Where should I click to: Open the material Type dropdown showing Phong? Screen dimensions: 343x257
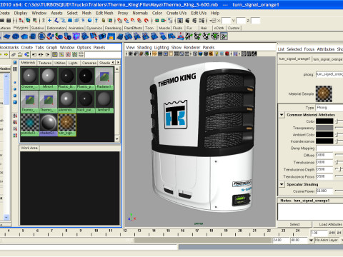329,108
